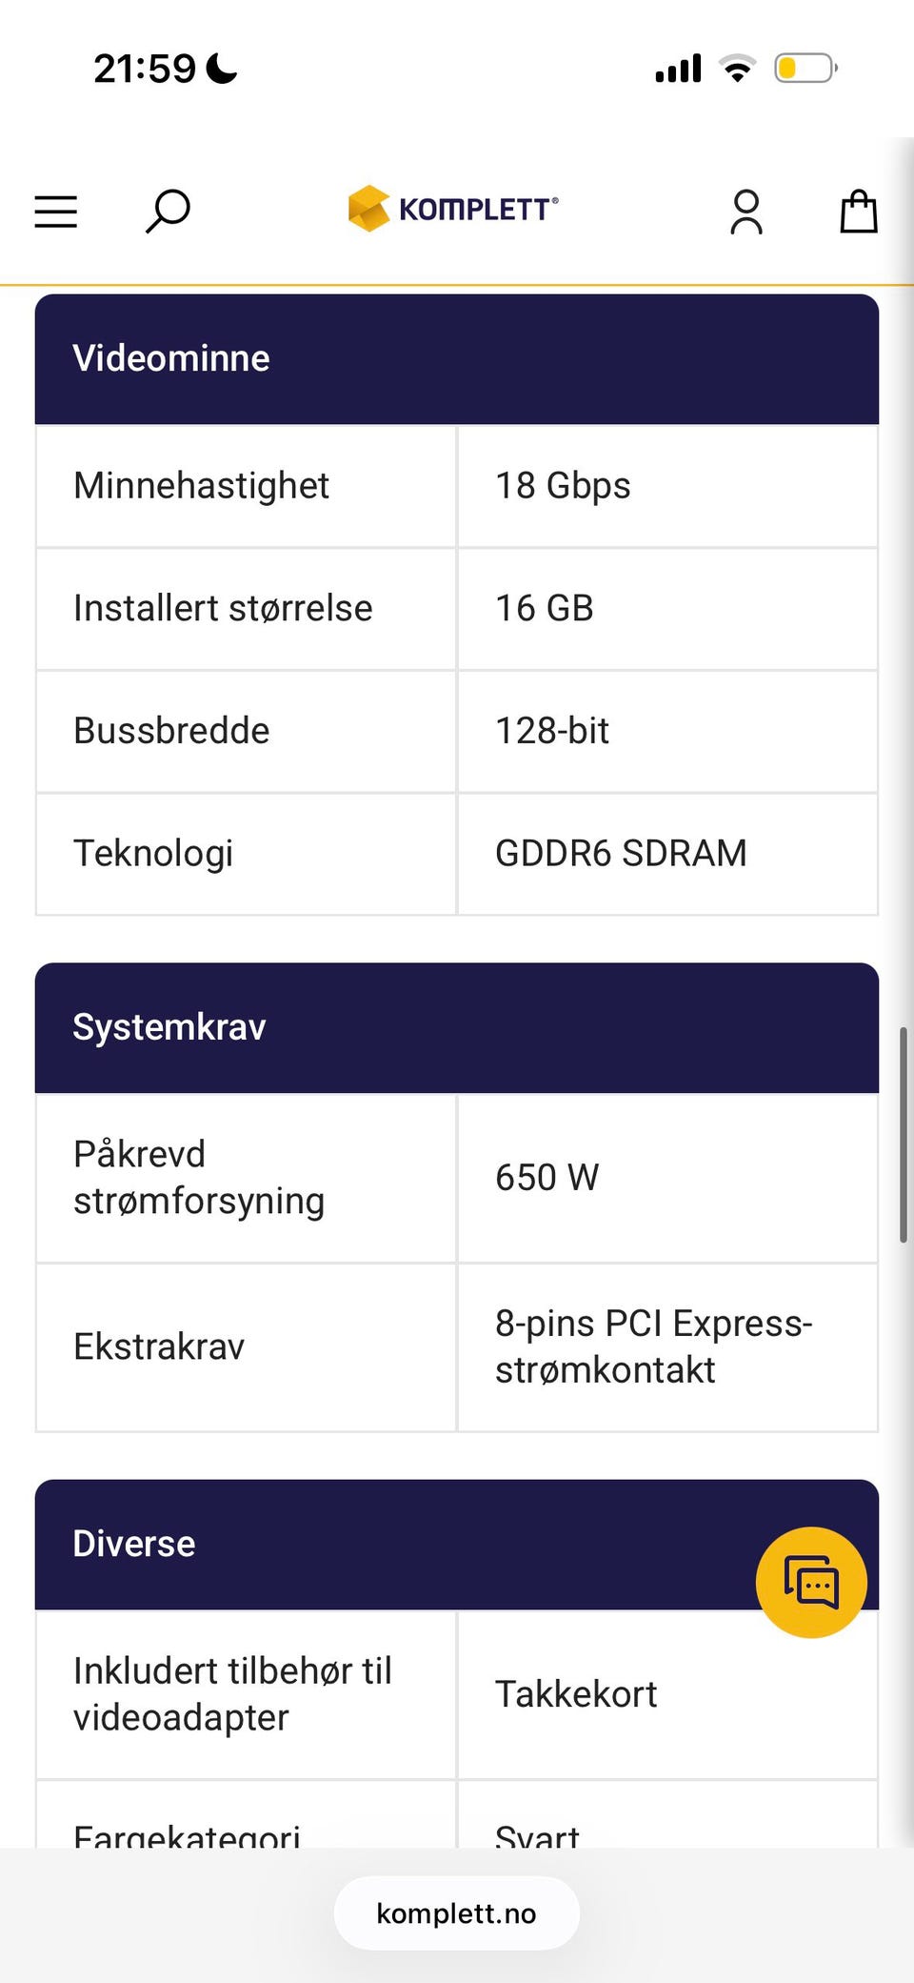Screen dimensions: 914x1983
Task: Collapse the Systemkrav section header
Action: point(457,1028)
